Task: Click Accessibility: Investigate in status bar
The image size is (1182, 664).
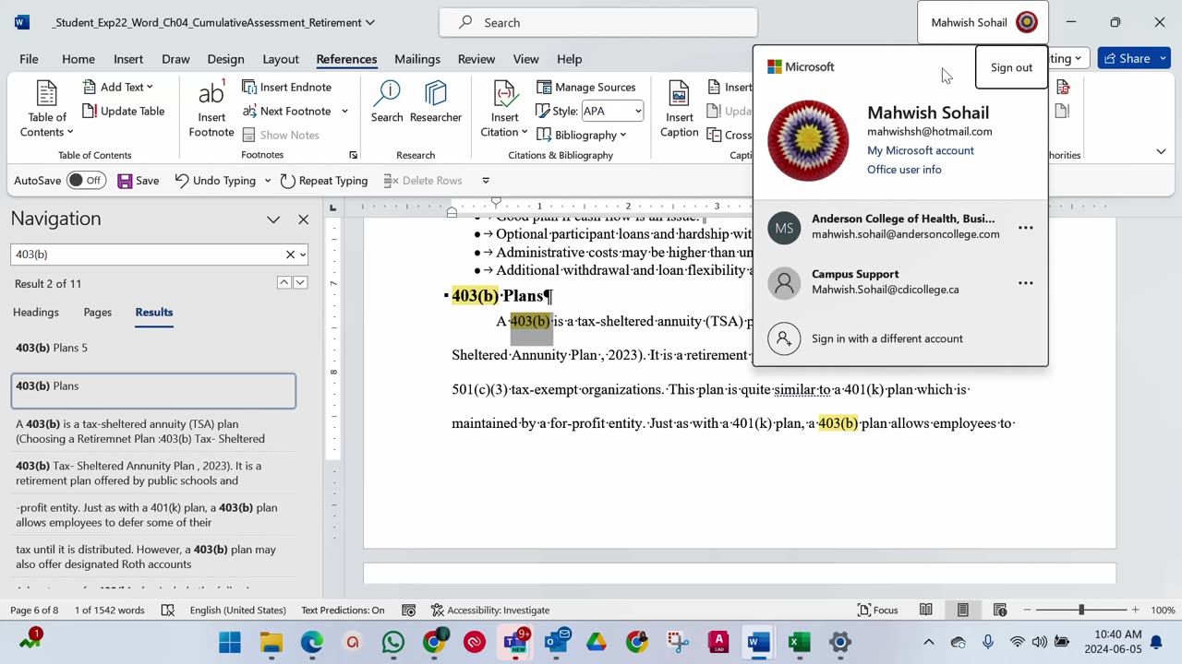Action: click(x=490, y=610)
